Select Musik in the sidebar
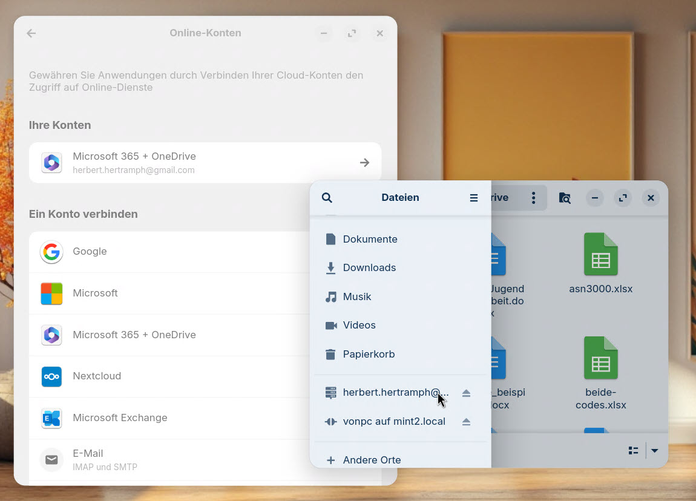This screenshot has width=696, height=501. [x=357, y=296]
